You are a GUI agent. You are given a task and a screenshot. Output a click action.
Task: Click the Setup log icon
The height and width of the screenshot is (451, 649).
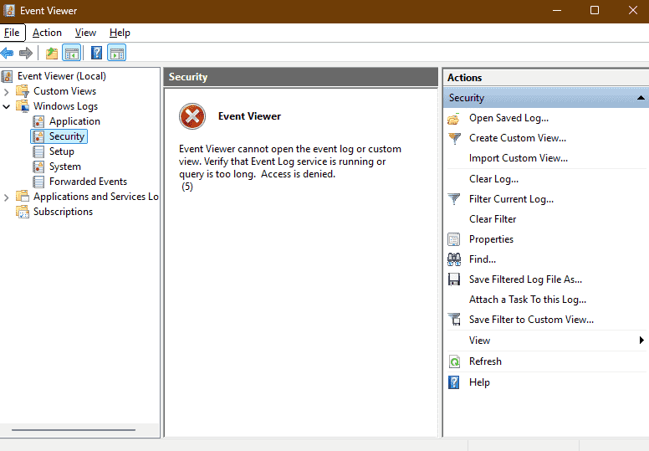click(38, 151)
